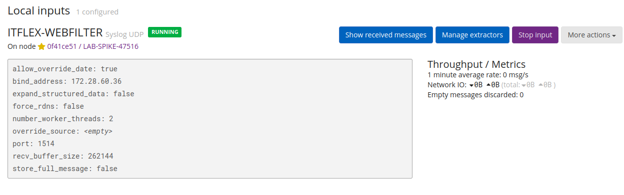The height and width of the screenshot is (195, 624).
Task: Click the Throughput / Metrics heading
Action: [476, 64]
